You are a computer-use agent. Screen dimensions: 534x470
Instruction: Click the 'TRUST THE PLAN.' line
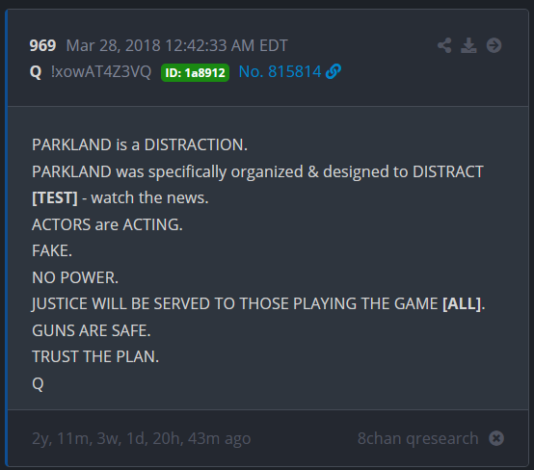pos(95,356)
